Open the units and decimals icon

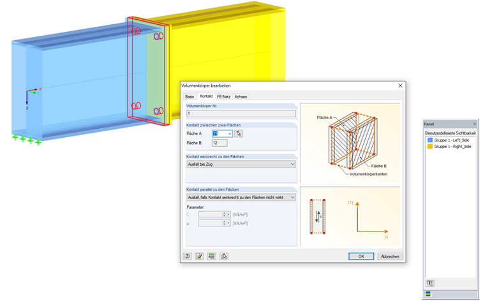(x=212, y=256)
